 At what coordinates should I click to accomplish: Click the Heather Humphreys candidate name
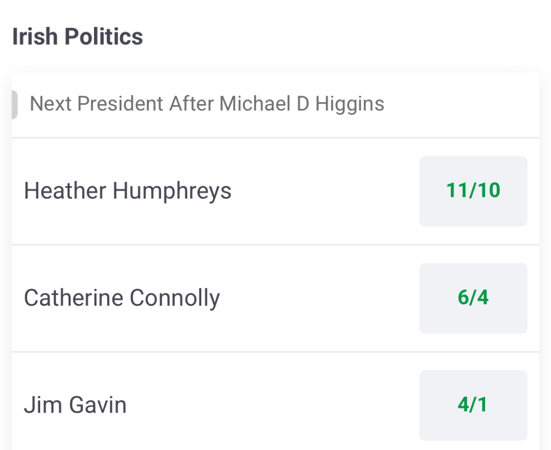[x=128, y=191]
